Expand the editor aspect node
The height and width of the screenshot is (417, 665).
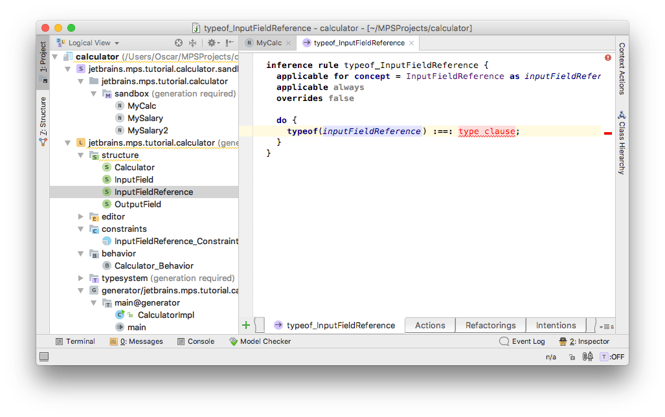click(x=81, y=217)
